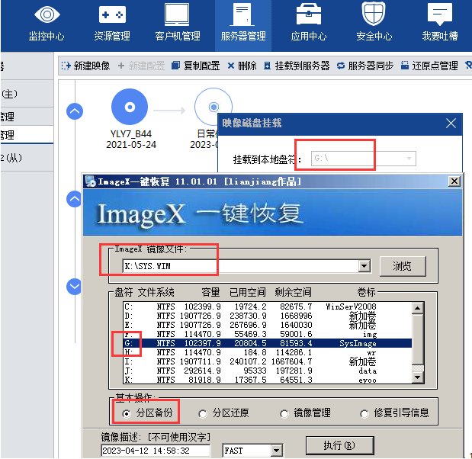Image resolution: width=472 pixels, height=459 pixels.
Task: Select the 日常 restore point disc icon
Action: (214, 107)
